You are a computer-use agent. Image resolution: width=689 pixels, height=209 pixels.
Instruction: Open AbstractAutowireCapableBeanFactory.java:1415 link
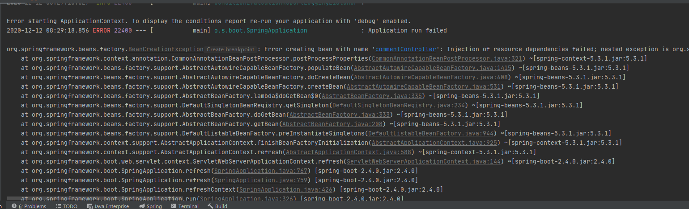pyautogui.click(x=433, y=68)
